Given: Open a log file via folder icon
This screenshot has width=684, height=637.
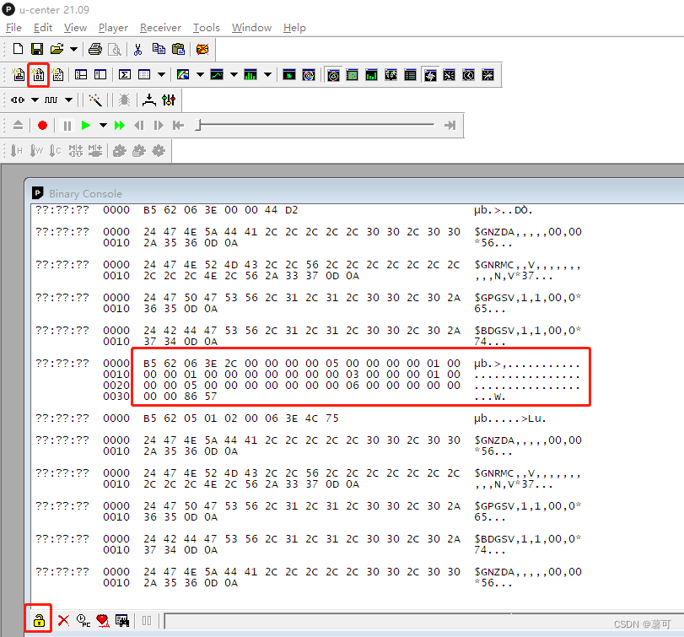Looking at the screenshot, I should (x=57, y=49).
